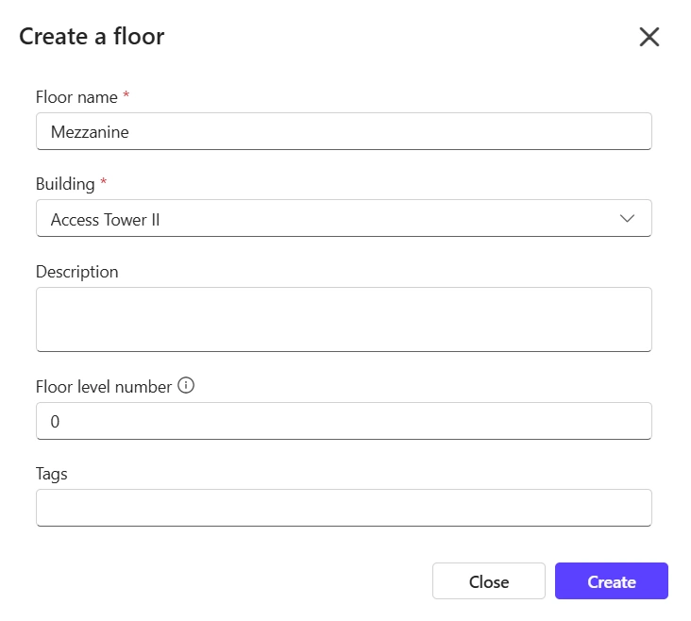Click the Create button

(x=612, y=581)
